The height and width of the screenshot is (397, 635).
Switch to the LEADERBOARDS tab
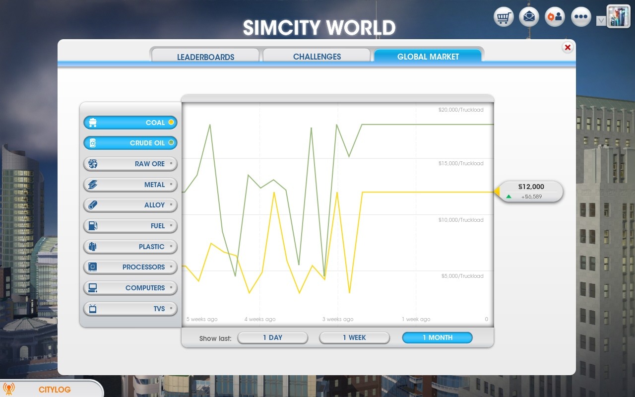(205, 57)
